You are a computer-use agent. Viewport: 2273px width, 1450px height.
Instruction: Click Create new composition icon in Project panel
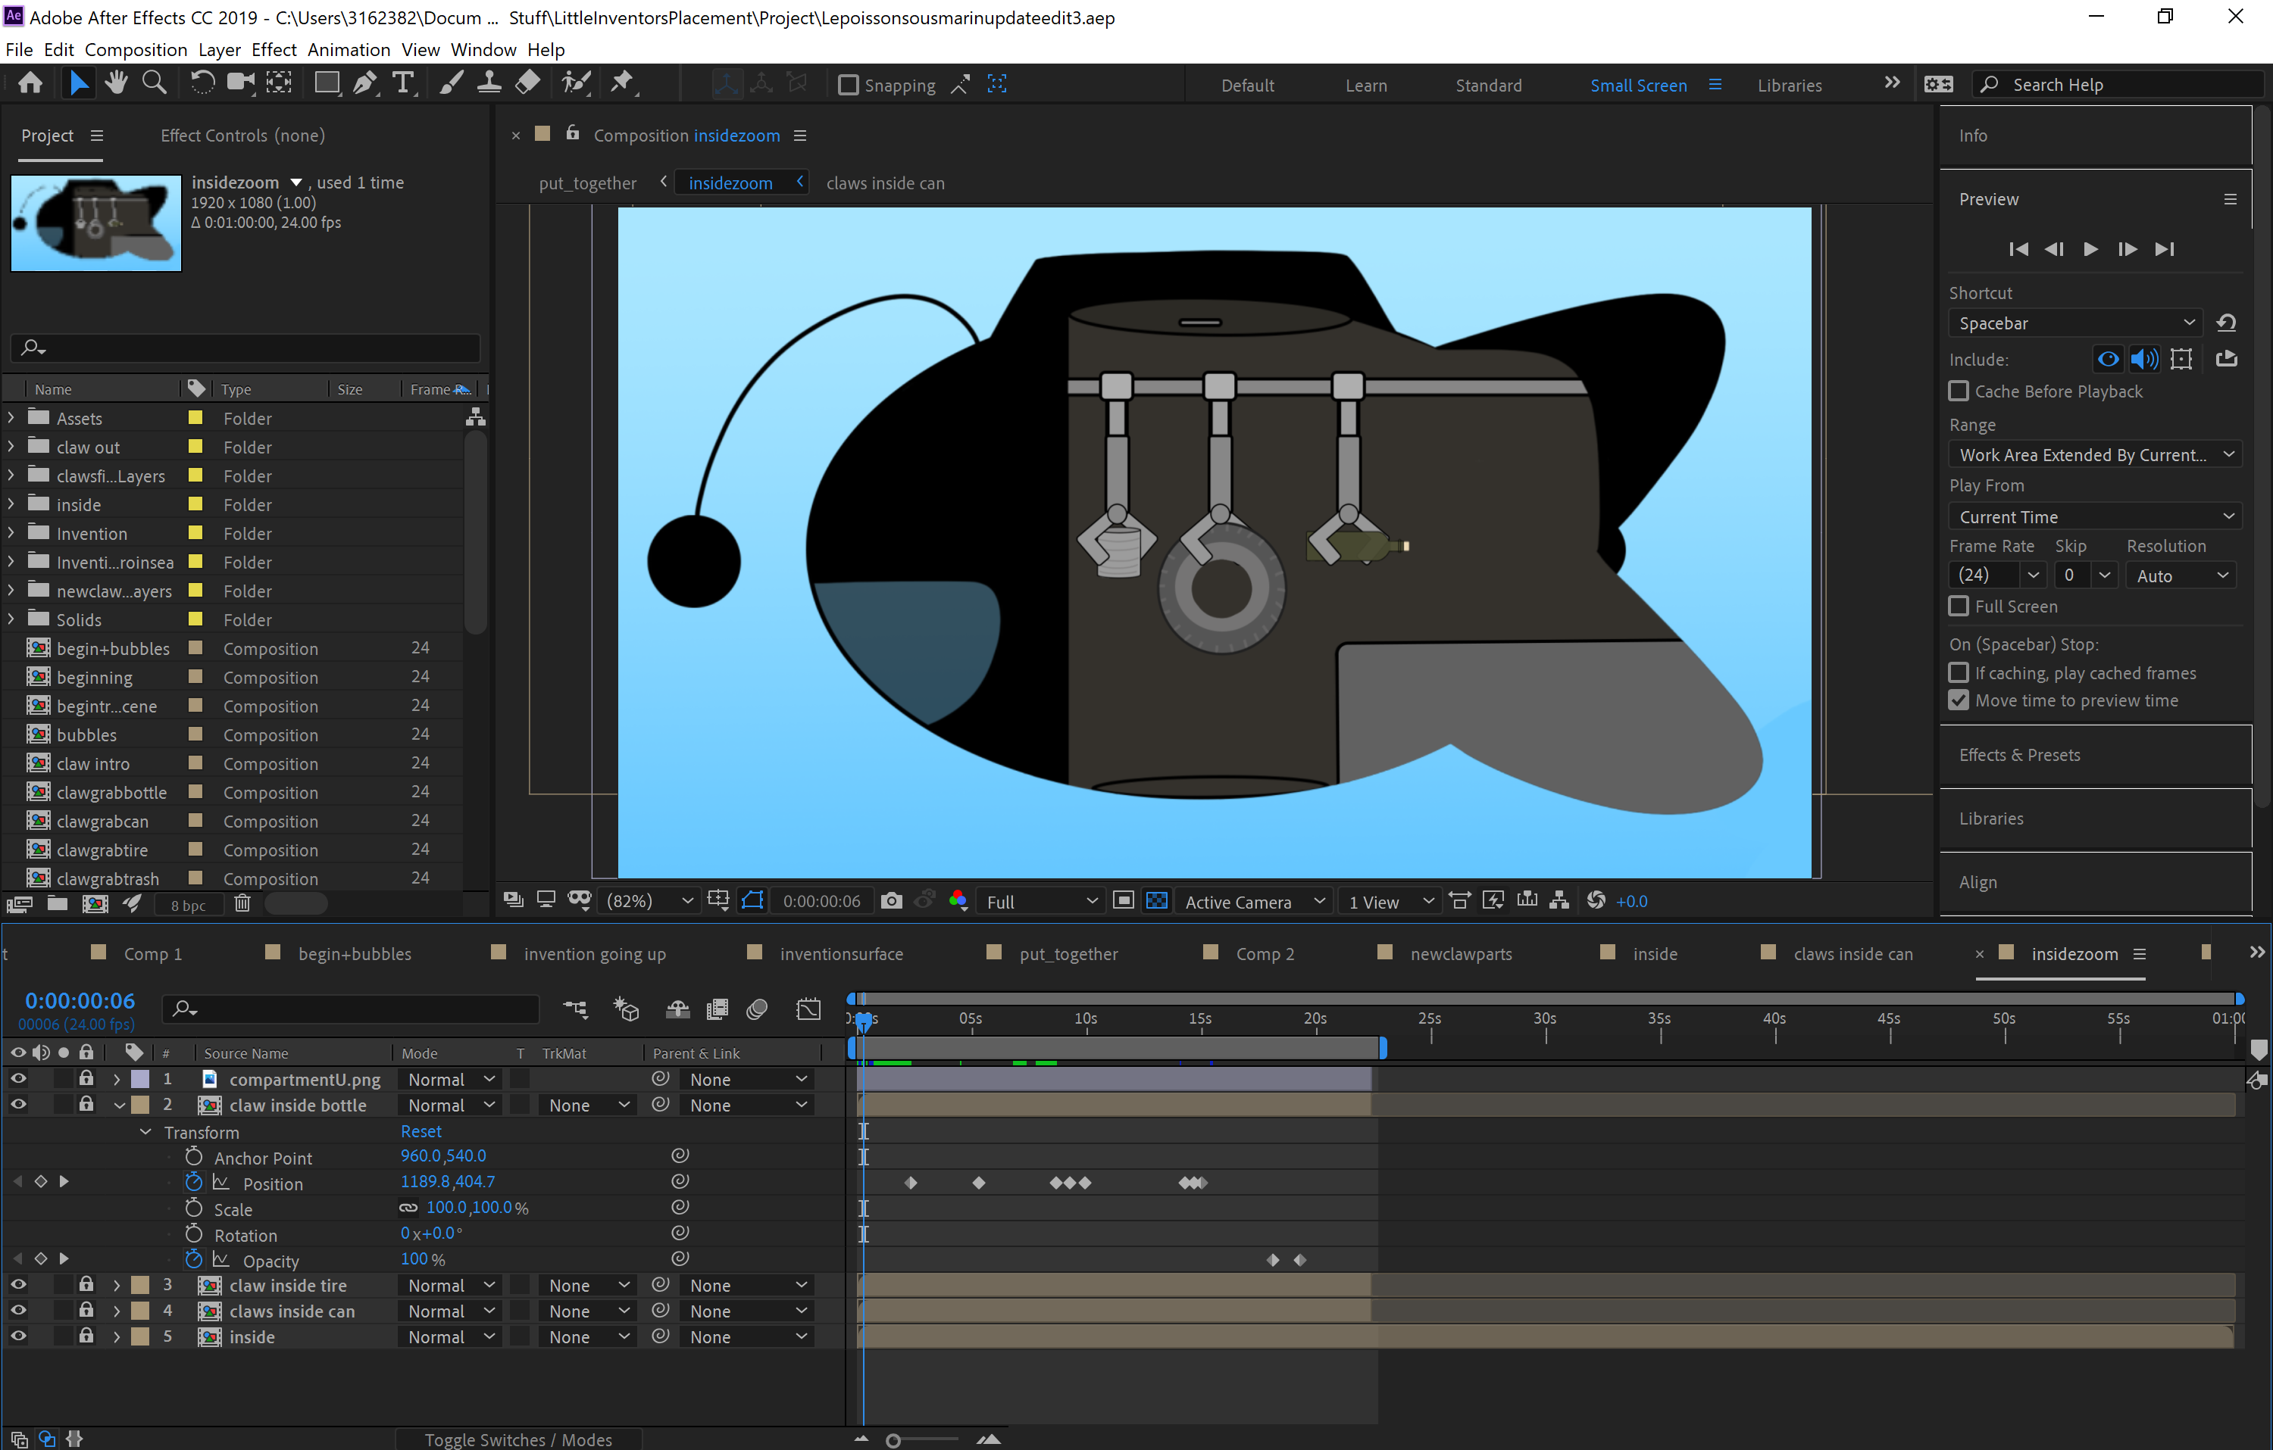click(x=95, y=904)
